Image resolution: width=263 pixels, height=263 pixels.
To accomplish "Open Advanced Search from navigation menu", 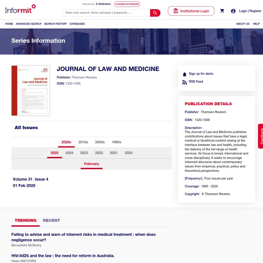I will (x=28, y=24).
